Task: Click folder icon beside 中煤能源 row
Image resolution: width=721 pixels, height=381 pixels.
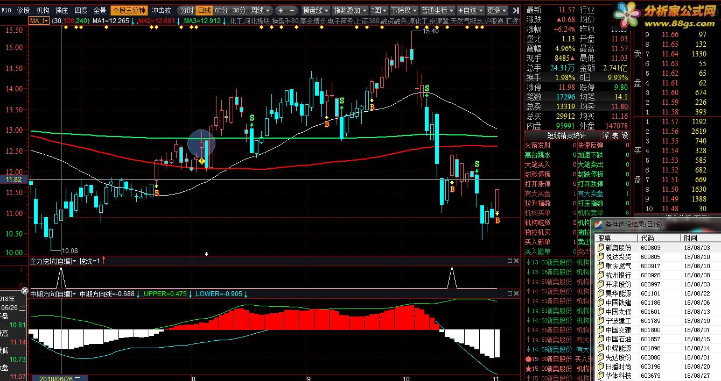Action: coord(601,348)
